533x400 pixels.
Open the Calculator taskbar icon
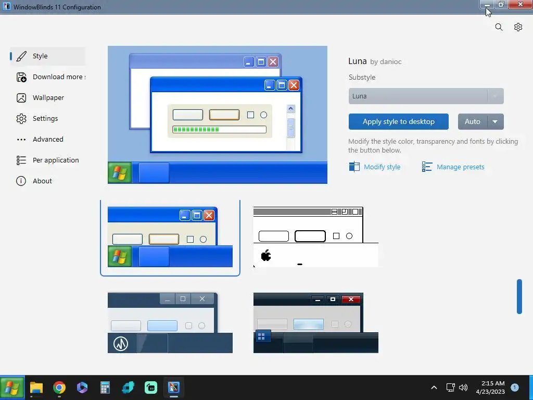click(x=105, y=387)
